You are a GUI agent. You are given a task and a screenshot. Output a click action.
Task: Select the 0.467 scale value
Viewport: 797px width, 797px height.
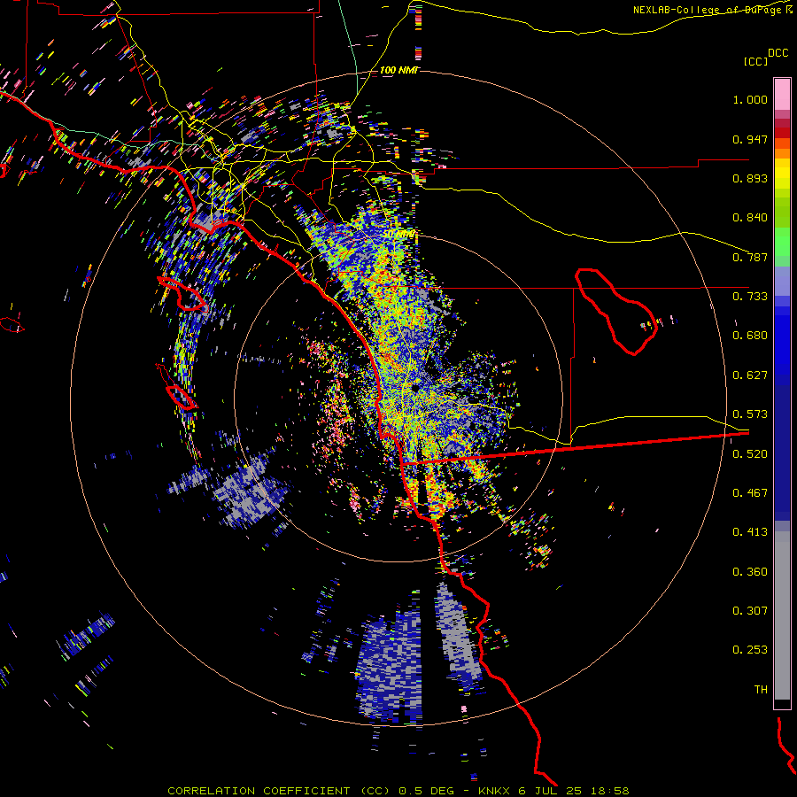pos(750,493)
